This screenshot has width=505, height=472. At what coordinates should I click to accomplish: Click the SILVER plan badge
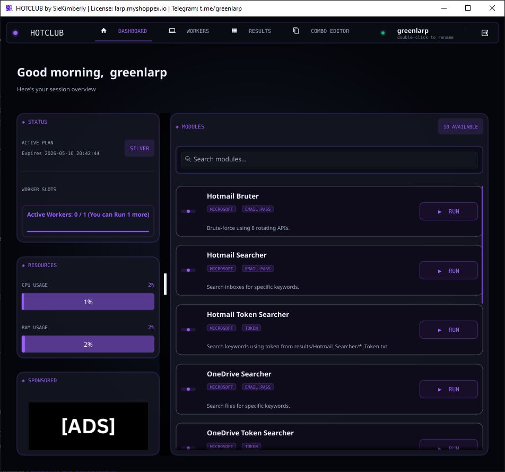pos(140,148)
